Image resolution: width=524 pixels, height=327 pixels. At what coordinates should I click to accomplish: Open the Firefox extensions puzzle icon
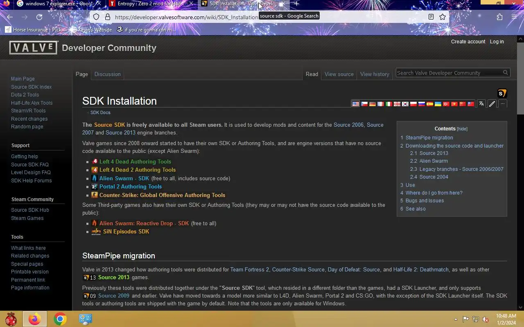point(499,17)
